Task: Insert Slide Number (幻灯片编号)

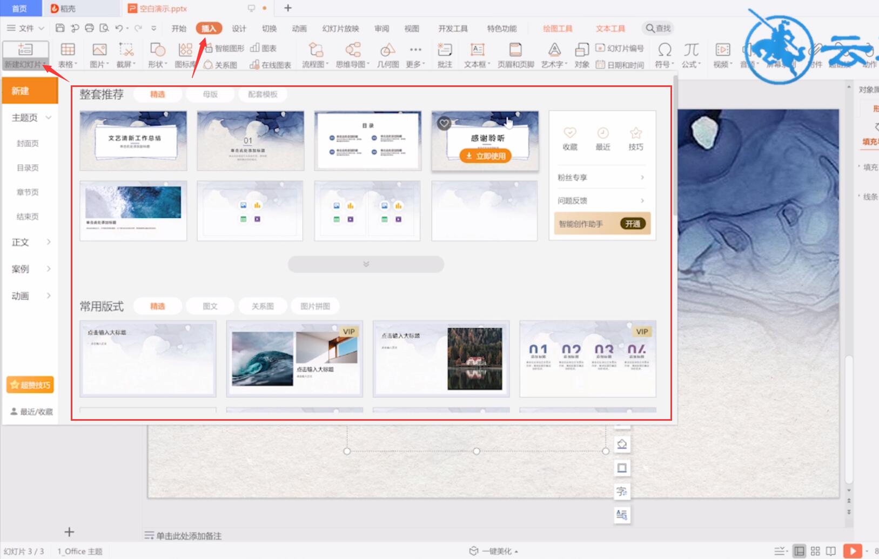Action: pos(620,48)
